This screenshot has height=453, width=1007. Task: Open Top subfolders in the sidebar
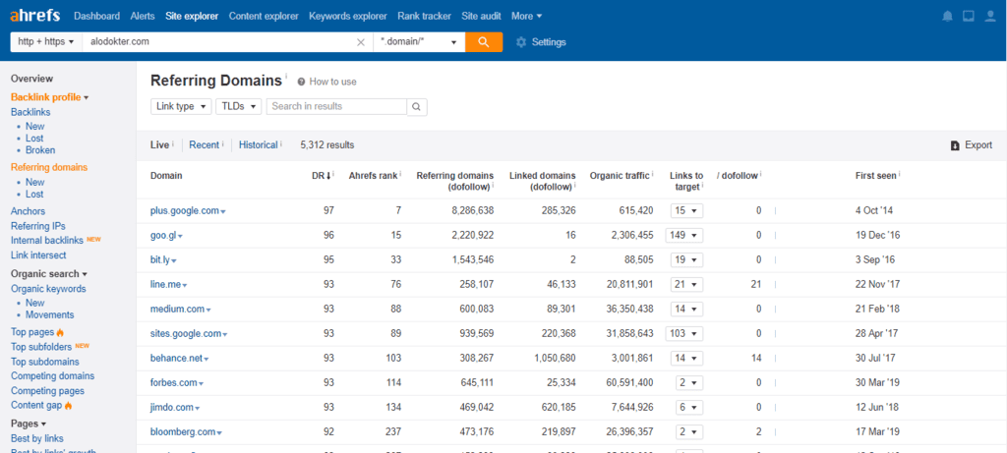41,347
